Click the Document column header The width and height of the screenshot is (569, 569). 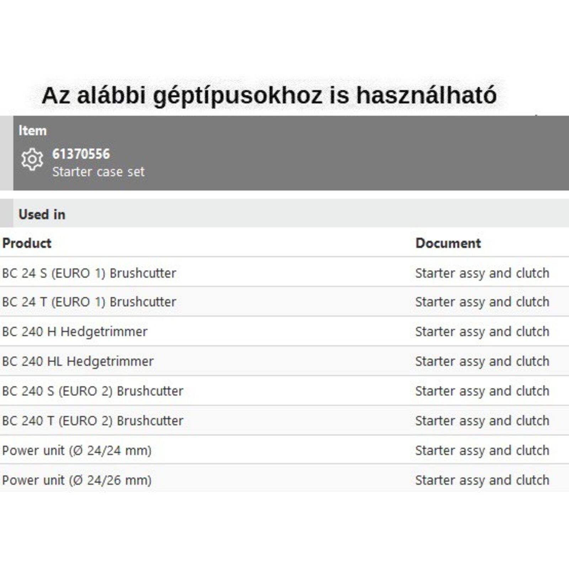(448, 243)
